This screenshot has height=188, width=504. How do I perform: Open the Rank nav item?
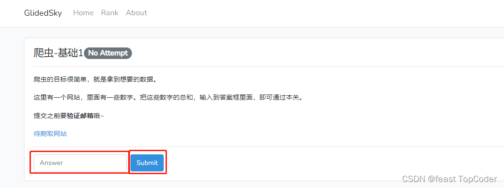[x=110, y=13]
